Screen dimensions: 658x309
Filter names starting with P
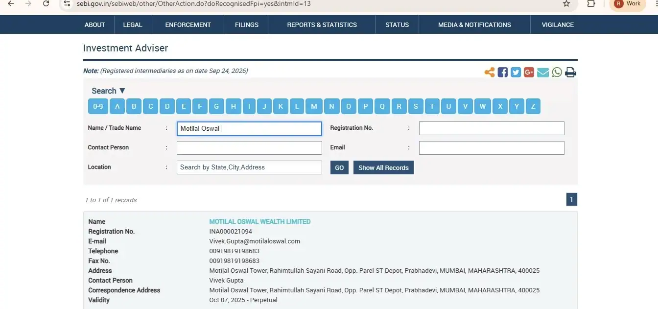pyautogui.click(x=365, y=106)
